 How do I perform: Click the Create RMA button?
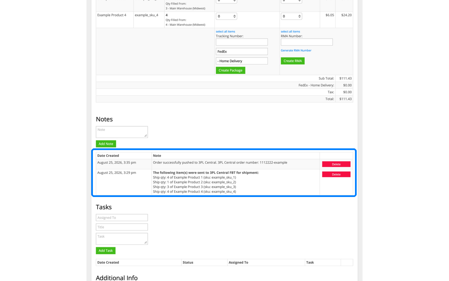[292, 61]
